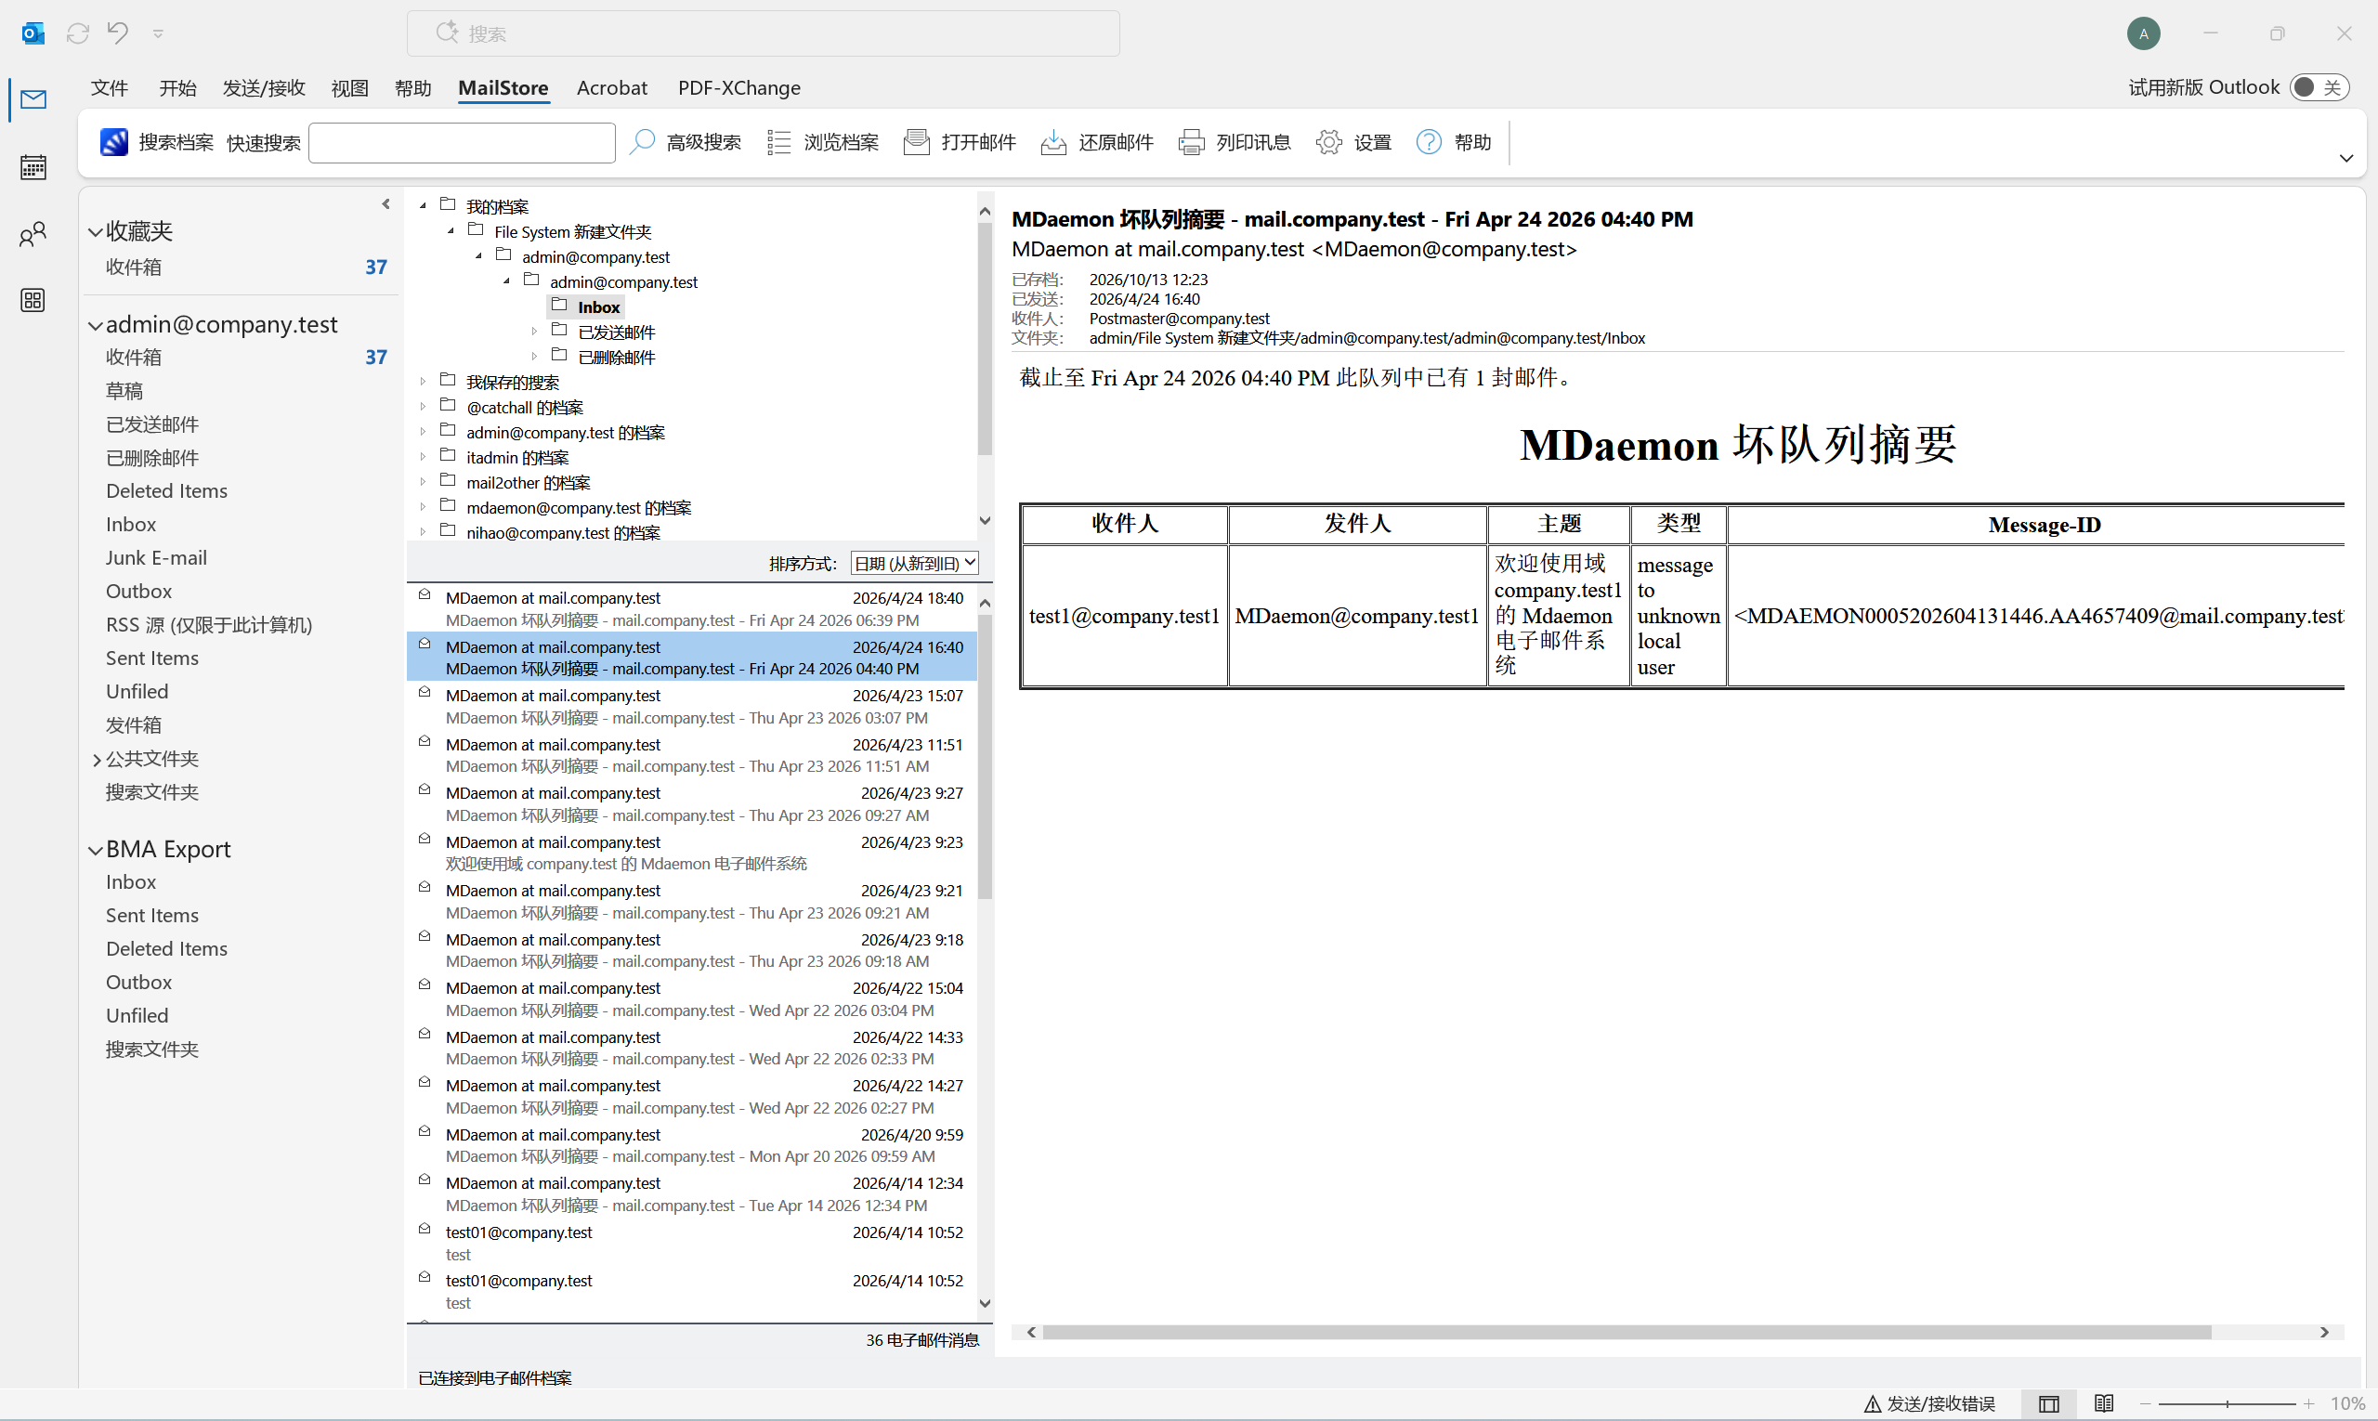The image size is (2378, 1421).
Task: Open the Acrobat ribbon tab
Action: click(x=611, y=88)
